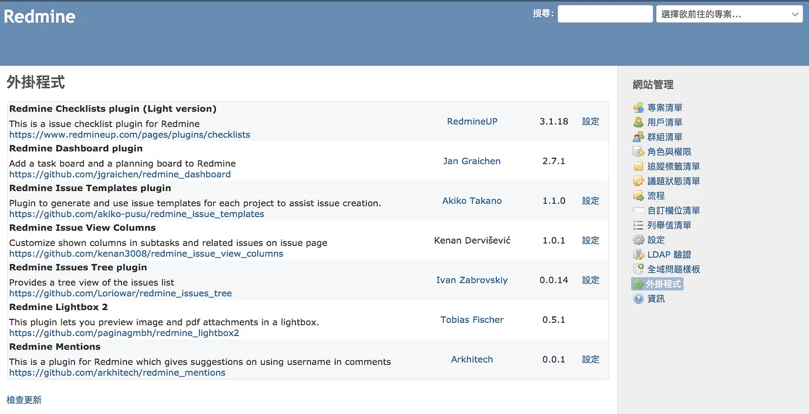809x414 pixels.
Task: Open the redmine_lightbox2 GitHub URL
Action: 124,333
